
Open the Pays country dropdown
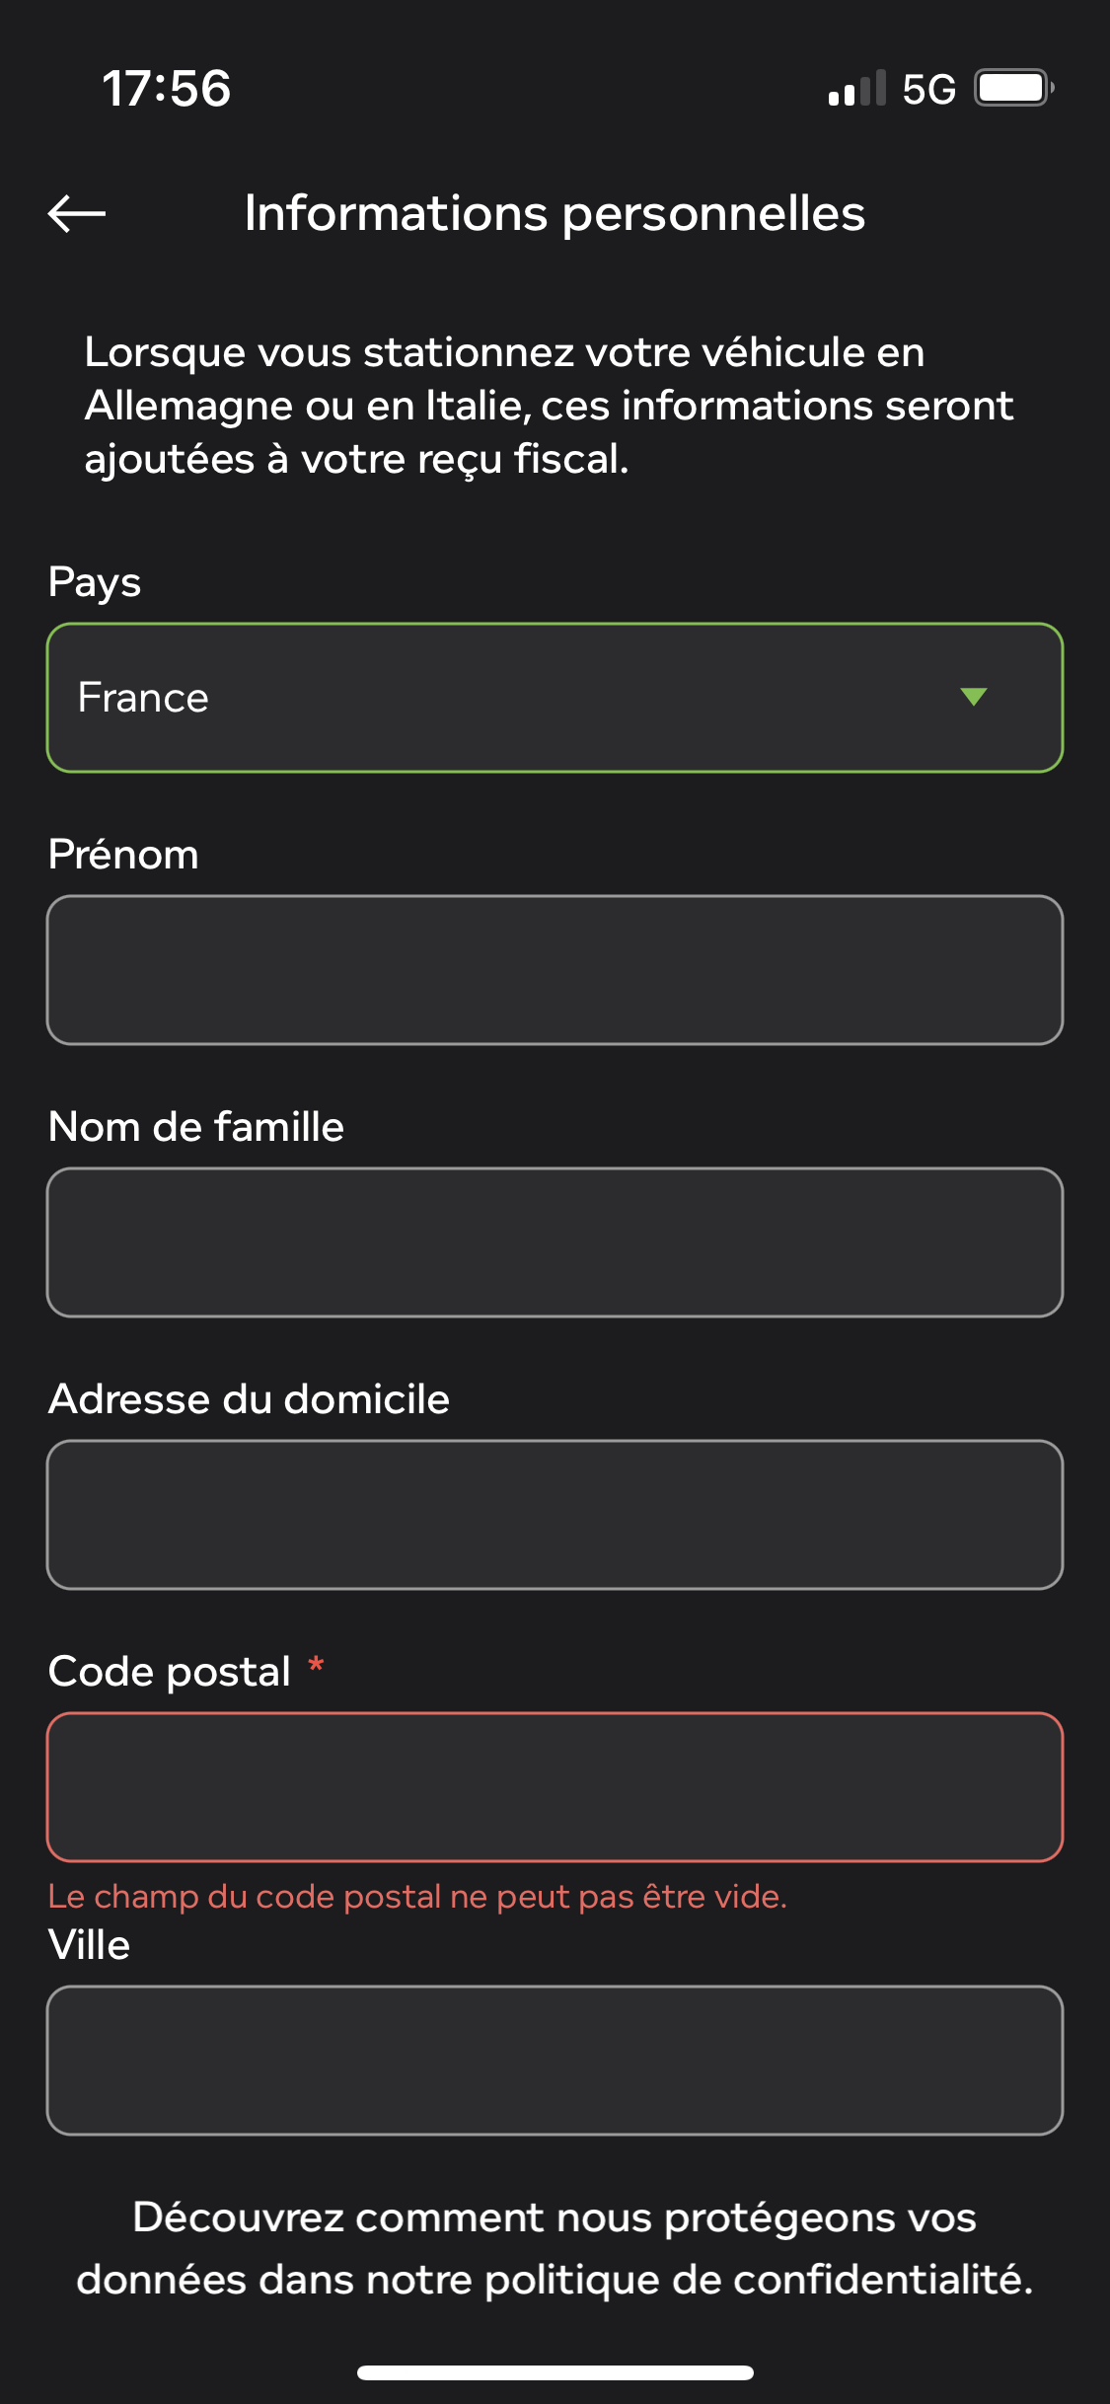pos(555,698)
